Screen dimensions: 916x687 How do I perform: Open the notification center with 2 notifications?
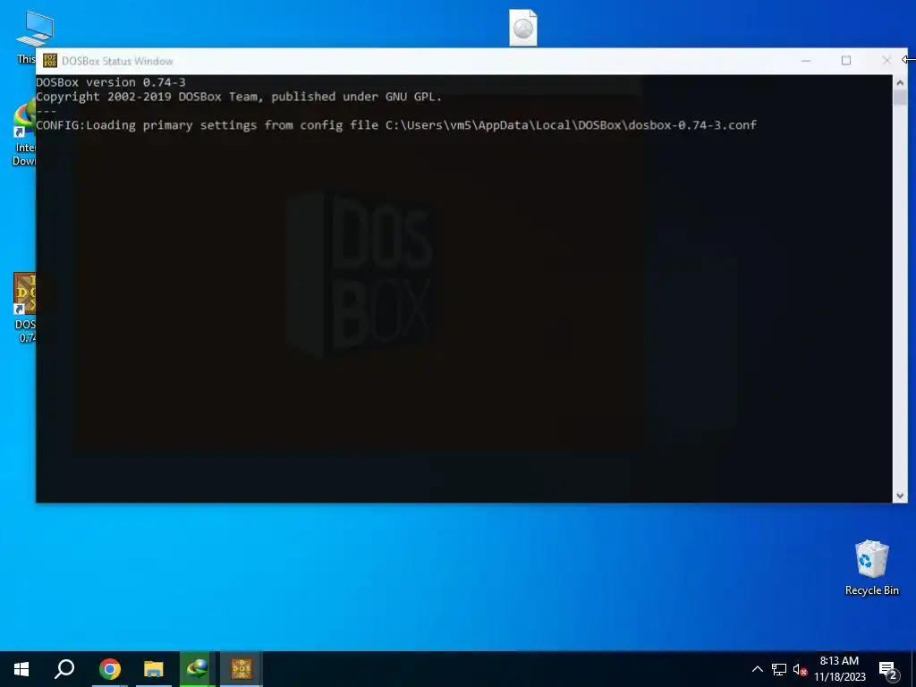pyautogui.click(x=887, y=669)
